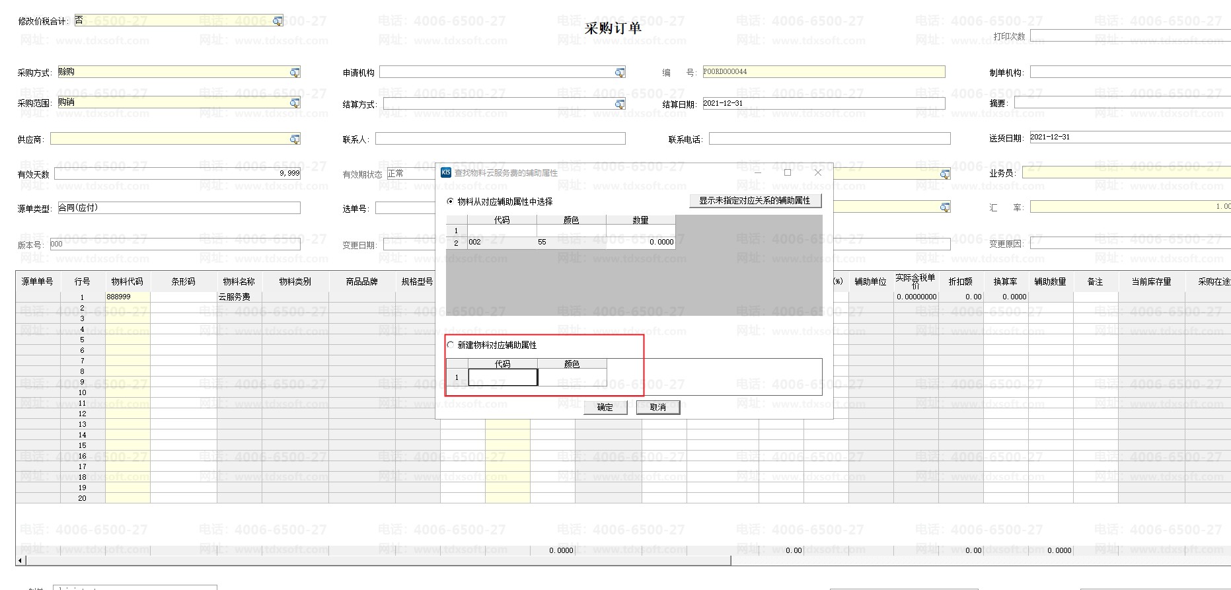Click the 取消 button
This screenshot has height=590, width=1231.
[x=657, y=407]
